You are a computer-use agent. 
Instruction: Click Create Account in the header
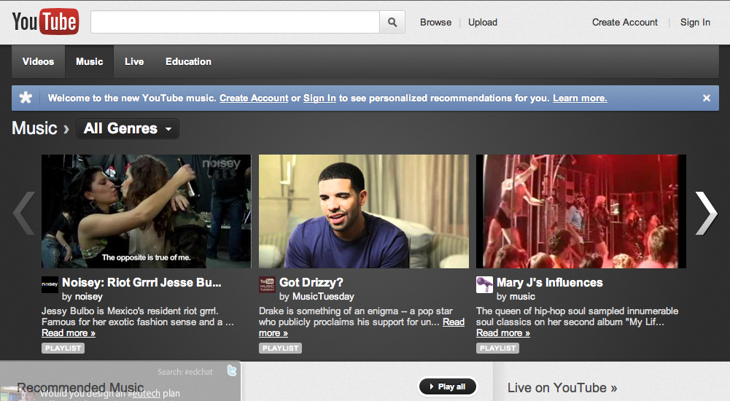coord(625,23)
